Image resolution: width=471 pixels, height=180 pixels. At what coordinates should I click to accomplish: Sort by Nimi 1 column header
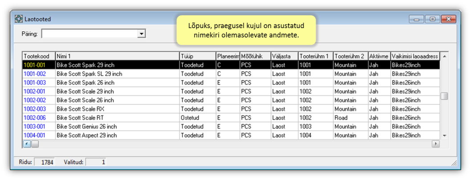(118, 56)
